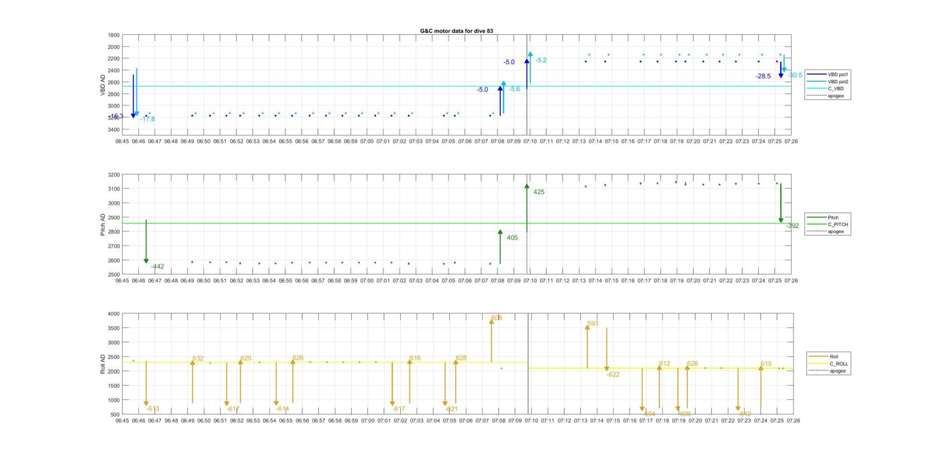
Task: Click the "405" pitch annotation
Action: 512,238
